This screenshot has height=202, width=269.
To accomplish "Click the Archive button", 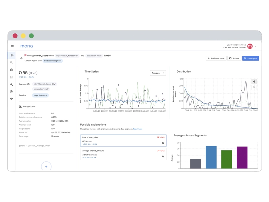I will click(234, 58).
